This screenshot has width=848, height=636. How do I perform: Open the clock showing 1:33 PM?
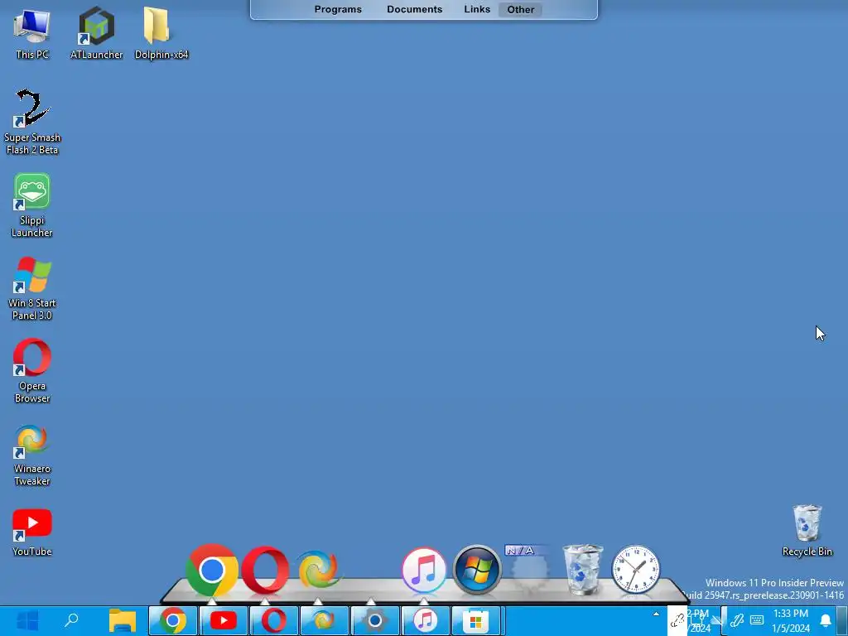coord(791,621)
